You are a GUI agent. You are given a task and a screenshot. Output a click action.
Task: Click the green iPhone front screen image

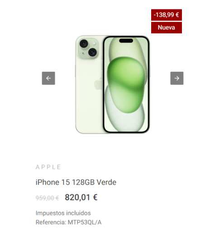click(x=126, y=84)
